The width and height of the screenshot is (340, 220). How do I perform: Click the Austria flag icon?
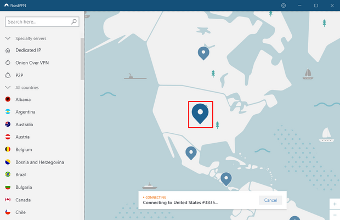pyautogui.click(x=8, y=137)
